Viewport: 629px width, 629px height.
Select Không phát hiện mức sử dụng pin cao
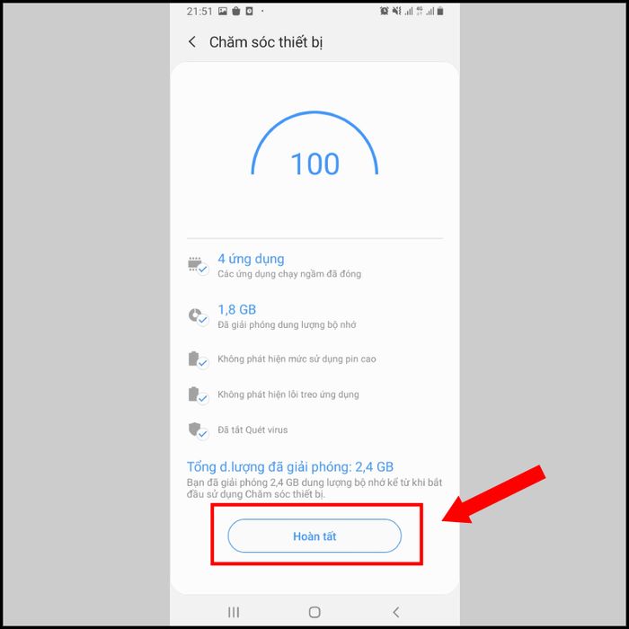coord(297,359)
